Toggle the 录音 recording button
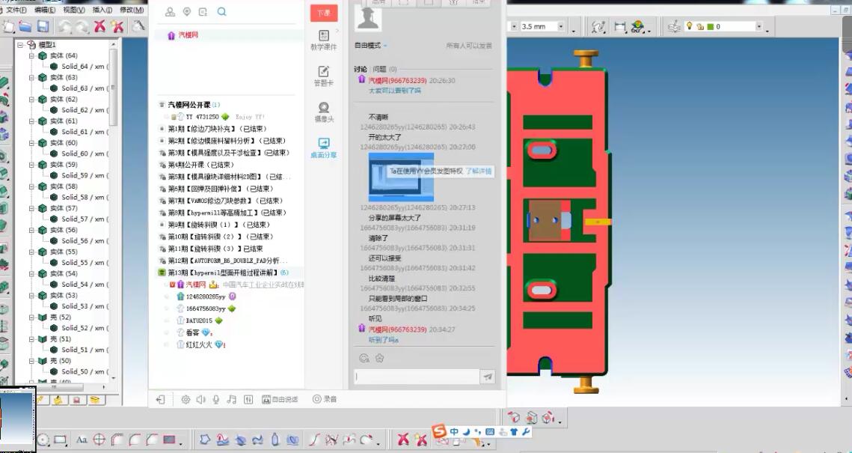Screen dimensions: 852x453 (324, 400)
